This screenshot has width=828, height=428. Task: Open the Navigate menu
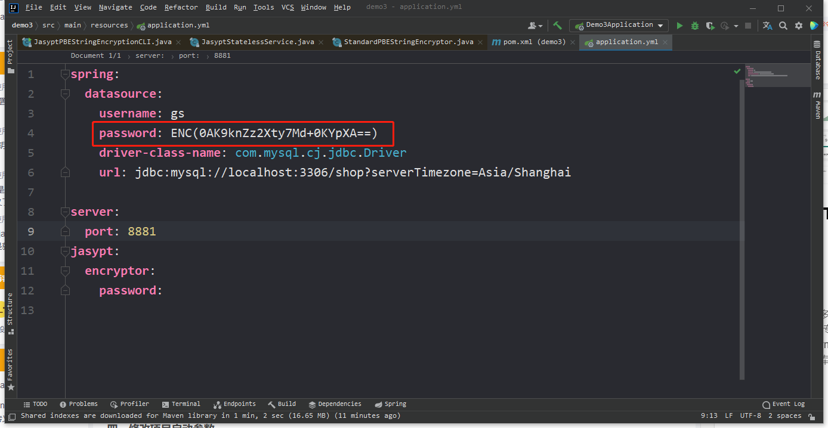click(x=116, y=7)
